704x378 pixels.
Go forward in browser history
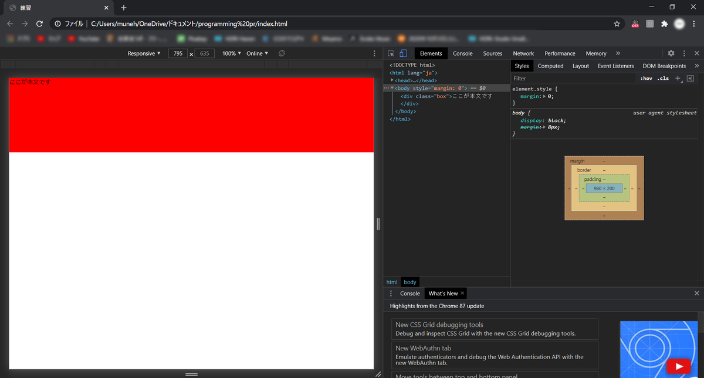click(25, 24)
